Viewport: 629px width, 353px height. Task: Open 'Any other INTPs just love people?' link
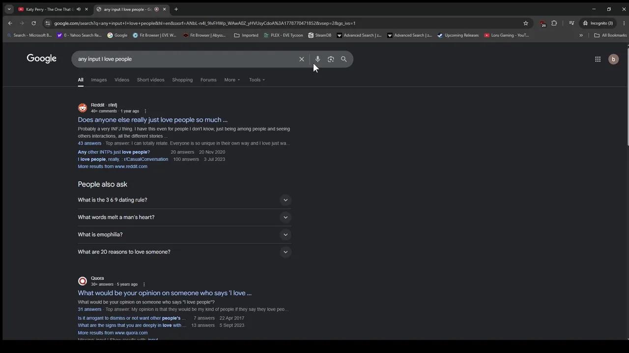pyautogui.click(x=114, y=152)
